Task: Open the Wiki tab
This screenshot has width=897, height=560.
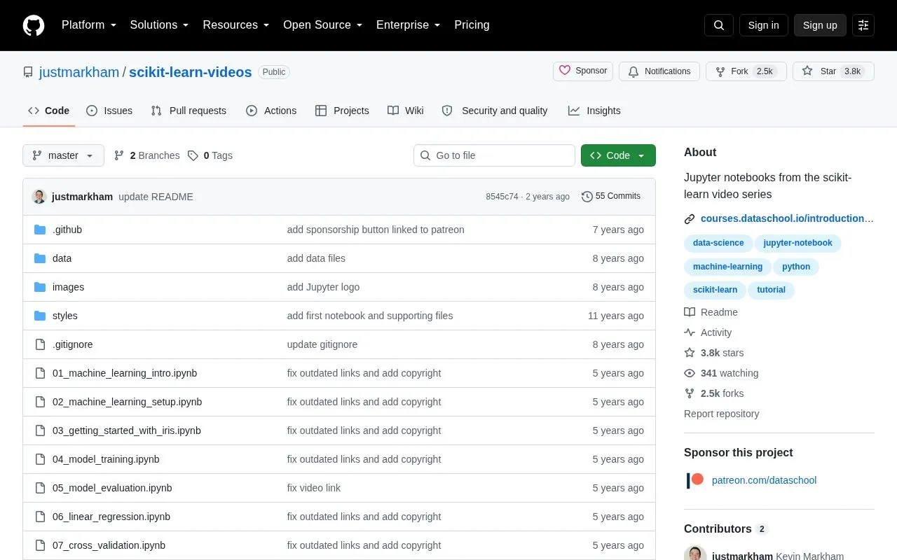Action: coord(406,111)
